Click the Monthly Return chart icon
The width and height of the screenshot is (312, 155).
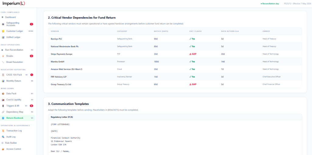[3, 81]
